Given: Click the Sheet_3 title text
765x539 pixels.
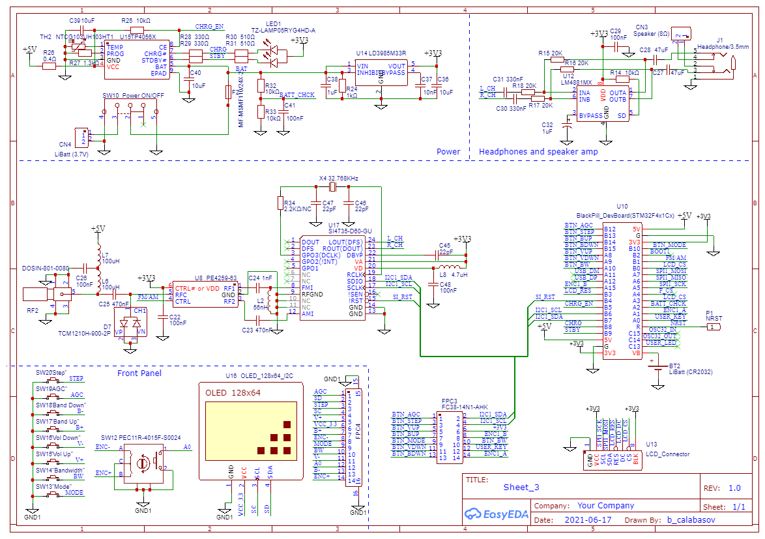Looking at the screenshot, I should (x=521, y=487).
